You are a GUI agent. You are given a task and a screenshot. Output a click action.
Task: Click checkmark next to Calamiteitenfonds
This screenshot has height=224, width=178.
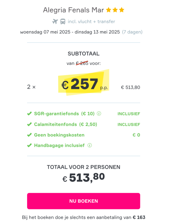click(30, 124)
